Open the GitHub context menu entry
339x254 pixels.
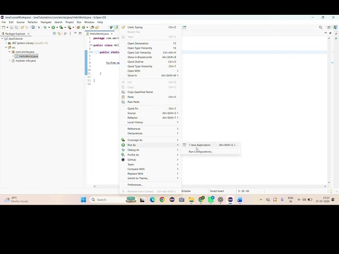(150, 160)
